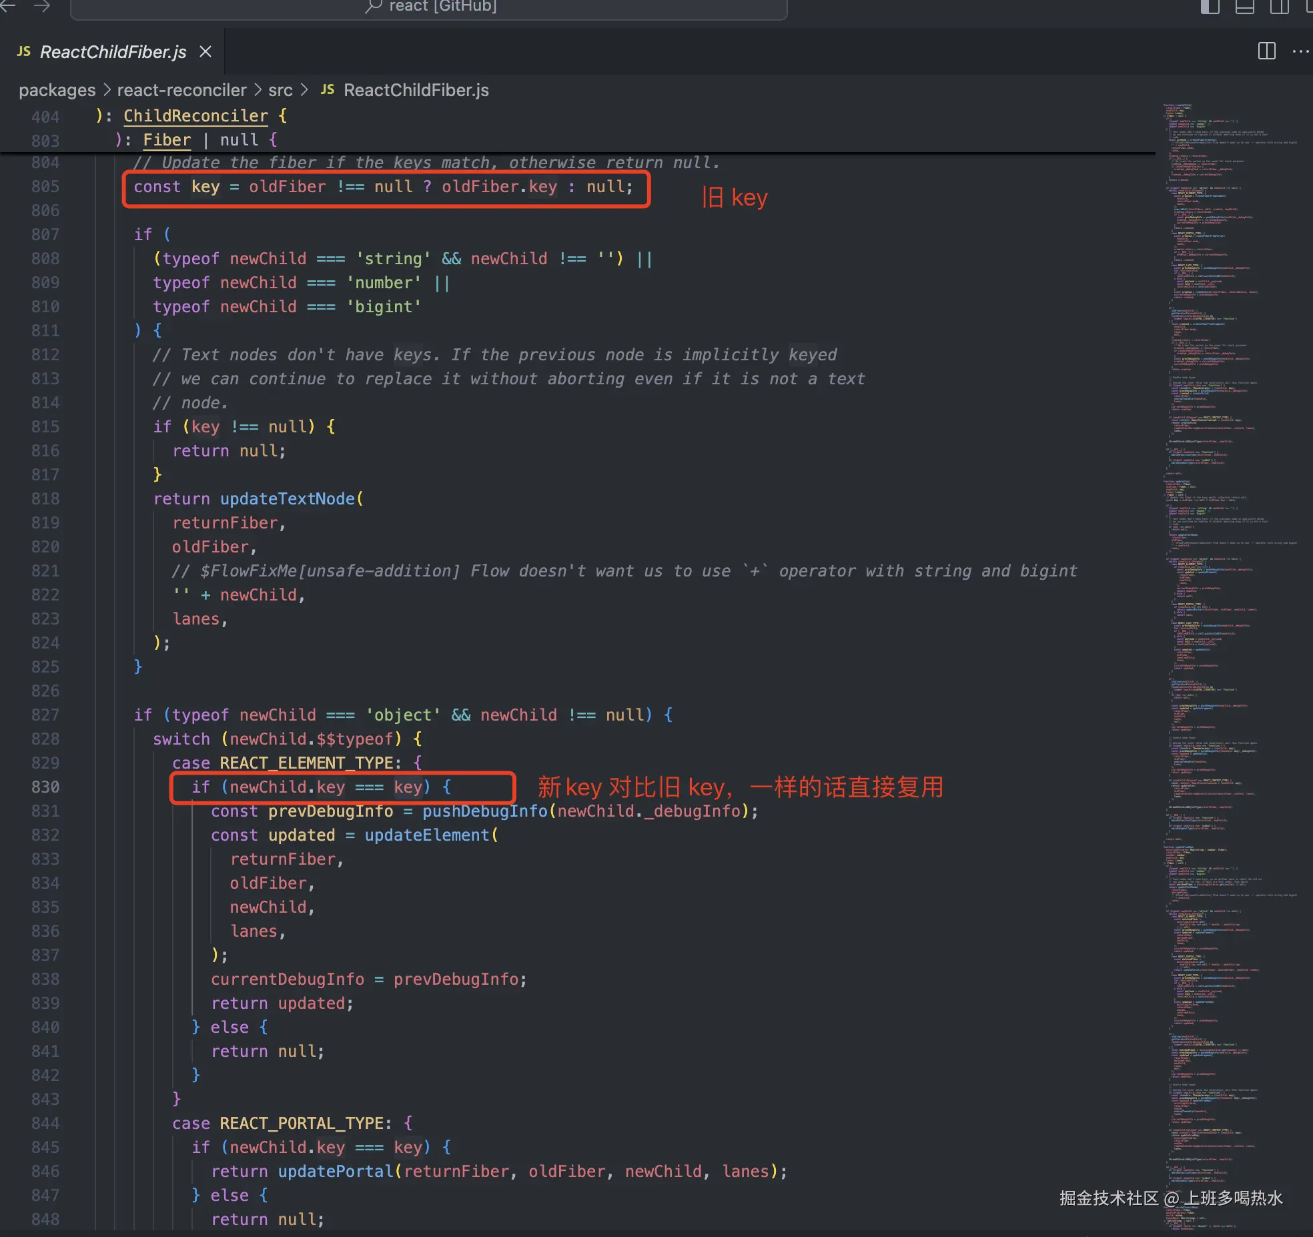Image resolution: width=1313 pixels, height=1237 pixels.
Task: Close the ReactChildFiber.js tab
Action: tap(205, 51)
